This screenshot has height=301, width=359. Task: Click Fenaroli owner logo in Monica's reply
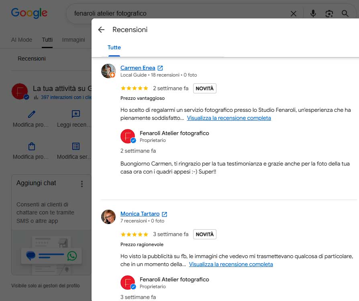pos(128,283)
